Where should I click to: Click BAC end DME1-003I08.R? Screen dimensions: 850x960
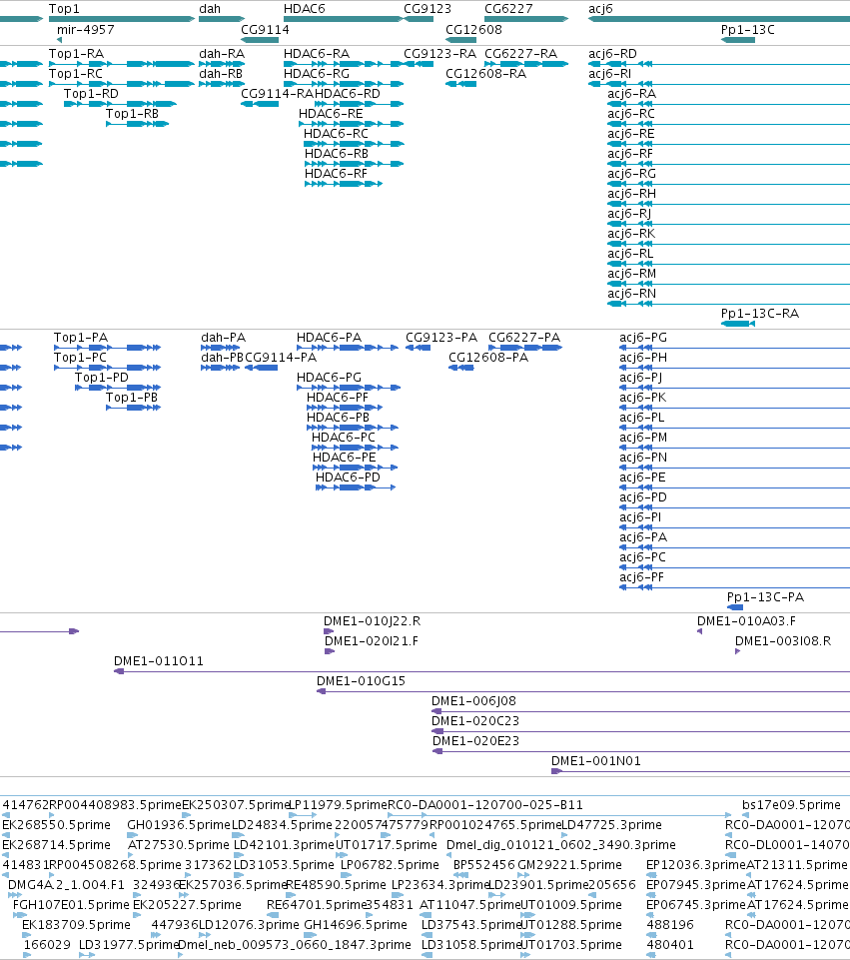tap(783, 641)
